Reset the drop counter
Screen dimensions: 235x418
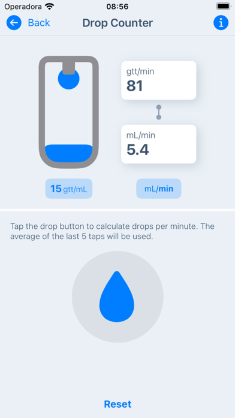click(x=117, y=404)
